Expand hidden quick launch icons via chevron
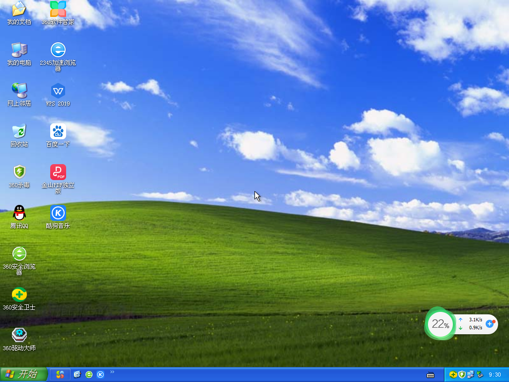 coord(112,372)
